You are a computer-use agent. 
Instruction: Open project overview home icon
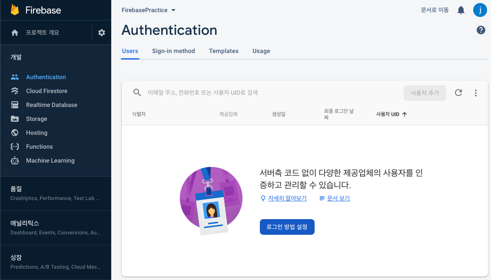click(x=15, y=33)
